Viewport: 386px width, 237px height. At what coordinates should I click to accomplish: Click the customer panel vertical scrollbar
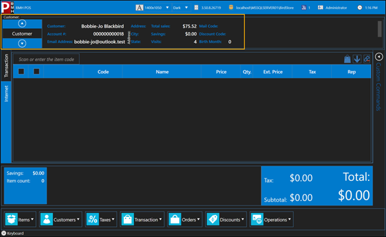pyautogui.click(x=380, y=29)
